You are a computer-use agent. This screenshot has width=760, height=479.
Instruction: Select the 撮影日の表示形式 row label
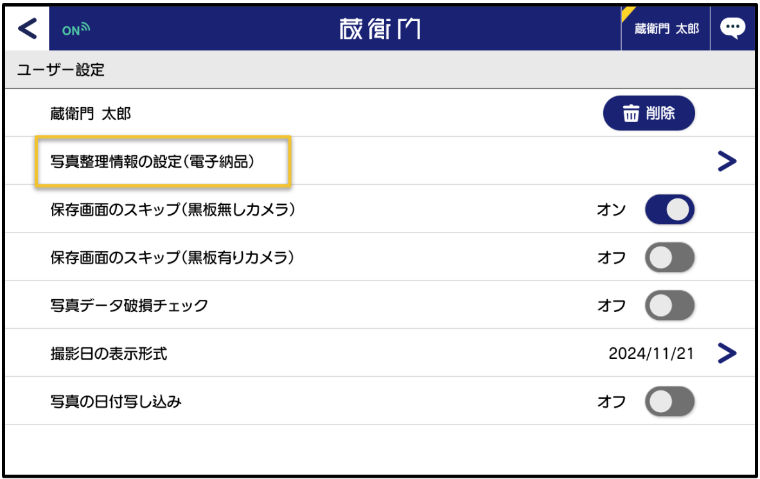109,353
